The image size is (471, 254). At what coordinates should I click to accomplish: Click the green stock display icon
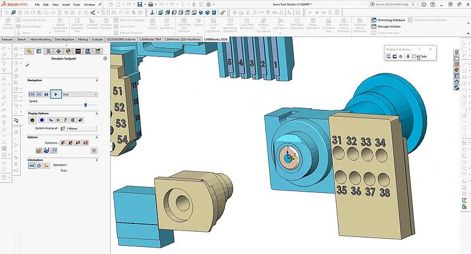pos(32,120)
